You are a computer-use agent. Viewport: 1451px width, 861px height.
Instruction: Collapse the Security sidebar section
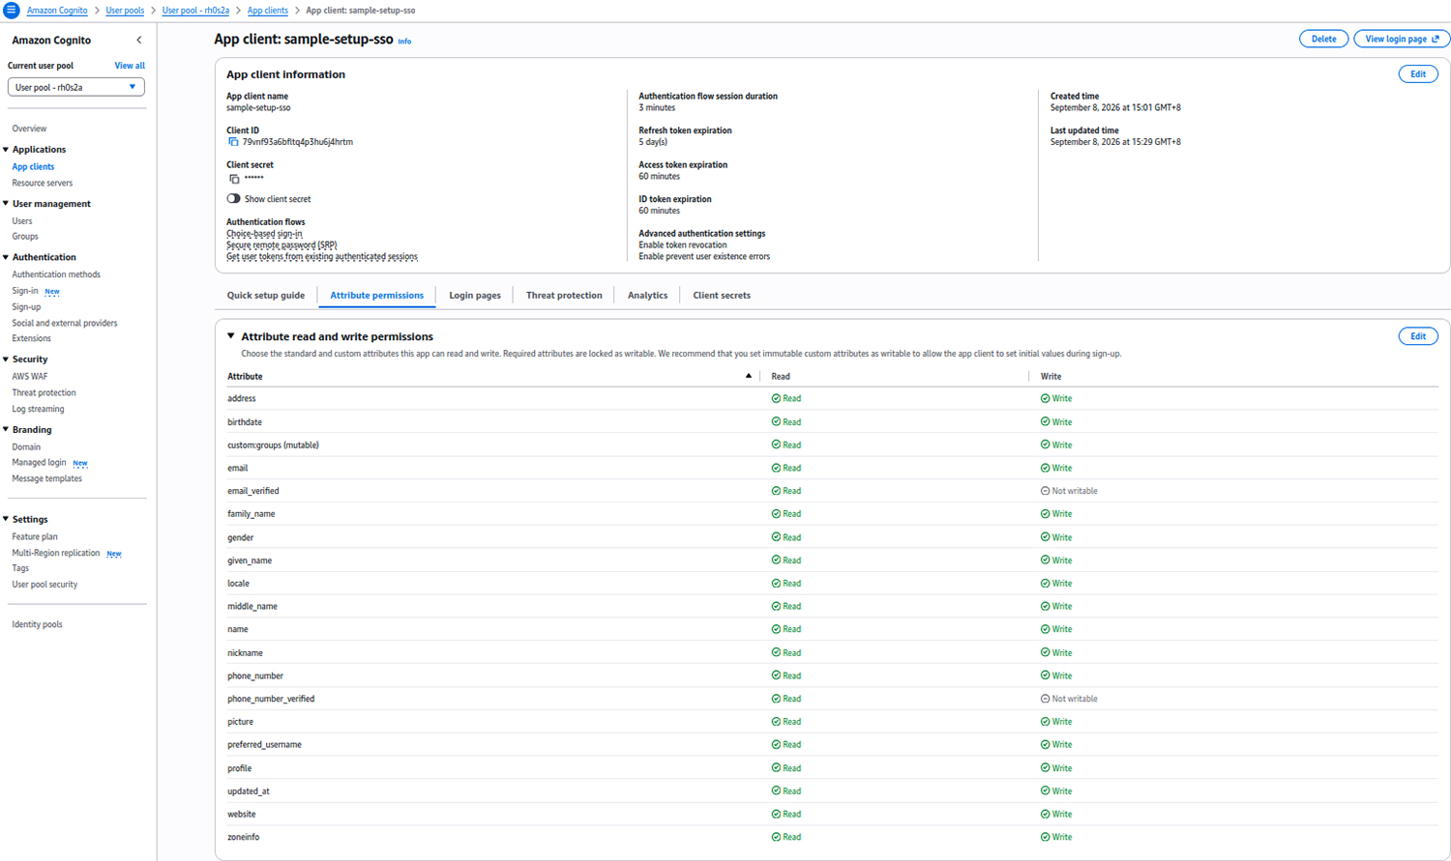(x=6, y=359)
